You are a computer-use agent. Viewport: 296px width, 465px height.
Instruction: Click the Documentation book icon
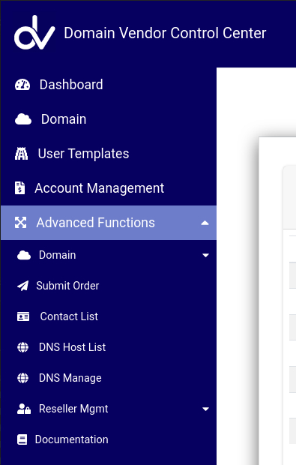[x=22, y=439]
